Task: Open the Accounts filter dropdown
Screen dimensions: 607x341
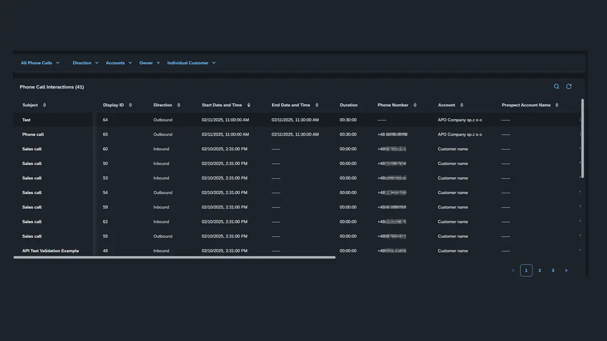Action: (x=119, y=63)
